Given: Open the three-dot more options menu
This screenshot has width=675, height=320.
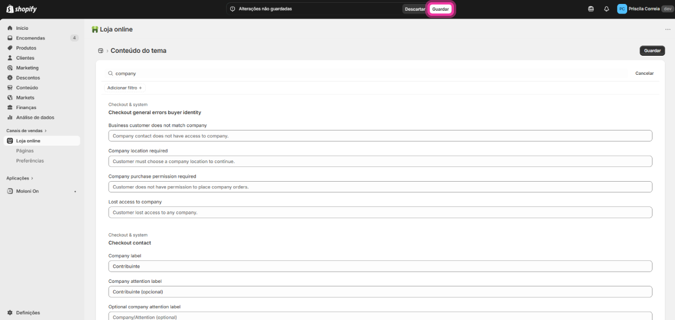Looking at the screenshot, I should click(668, 29).
